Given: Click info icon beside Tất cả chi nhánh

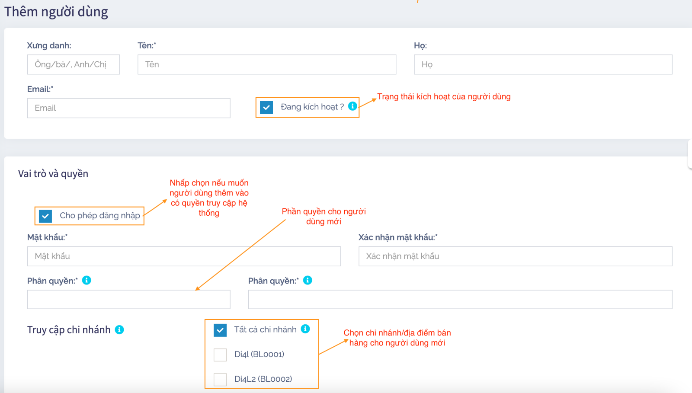Looking at the screenshot, I should pos(305,329).
